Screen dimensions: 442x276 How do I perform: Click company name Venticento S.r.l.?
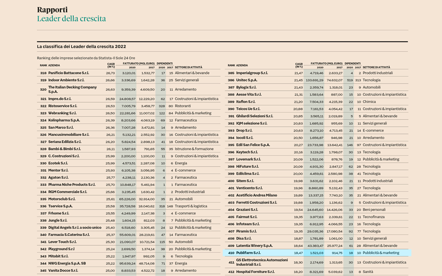(249, 188)
